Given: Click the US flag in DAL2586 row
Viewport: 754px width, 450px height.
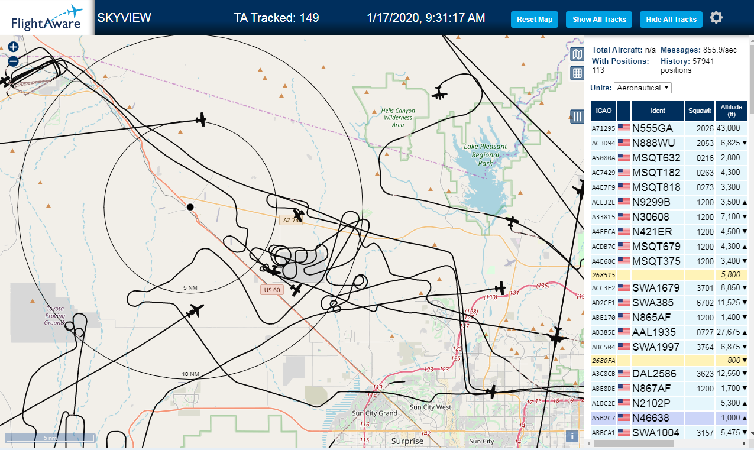Looking at the screenshot, I should click(x=623, y=373).
